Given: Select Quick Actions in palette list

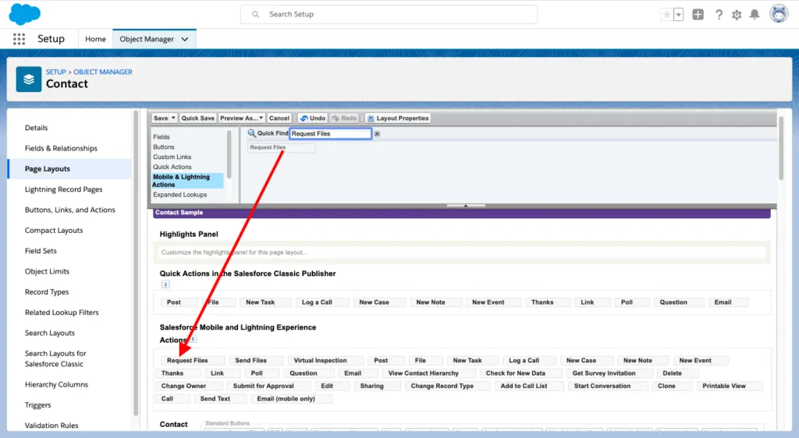Looking at the screenshot, I should click(x=172, y=167).
